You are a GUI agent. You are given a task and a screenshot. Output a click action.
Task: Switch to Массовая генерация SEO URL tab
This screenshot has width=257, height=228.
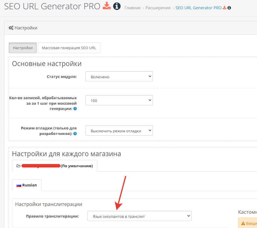pos(69,48)
